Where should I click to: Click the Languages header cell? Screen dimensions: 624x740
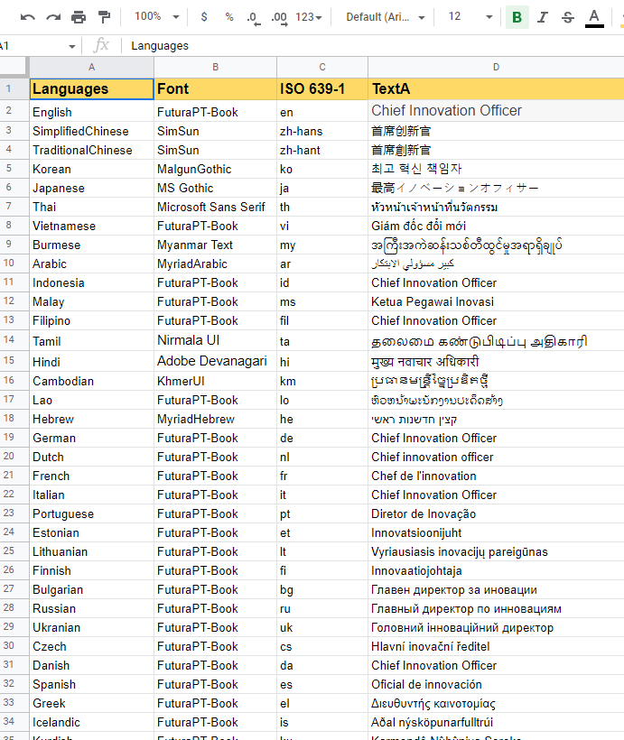[x=91, y=89]
